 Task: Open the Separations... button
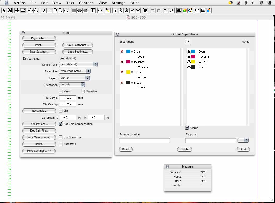pos(39,124)
